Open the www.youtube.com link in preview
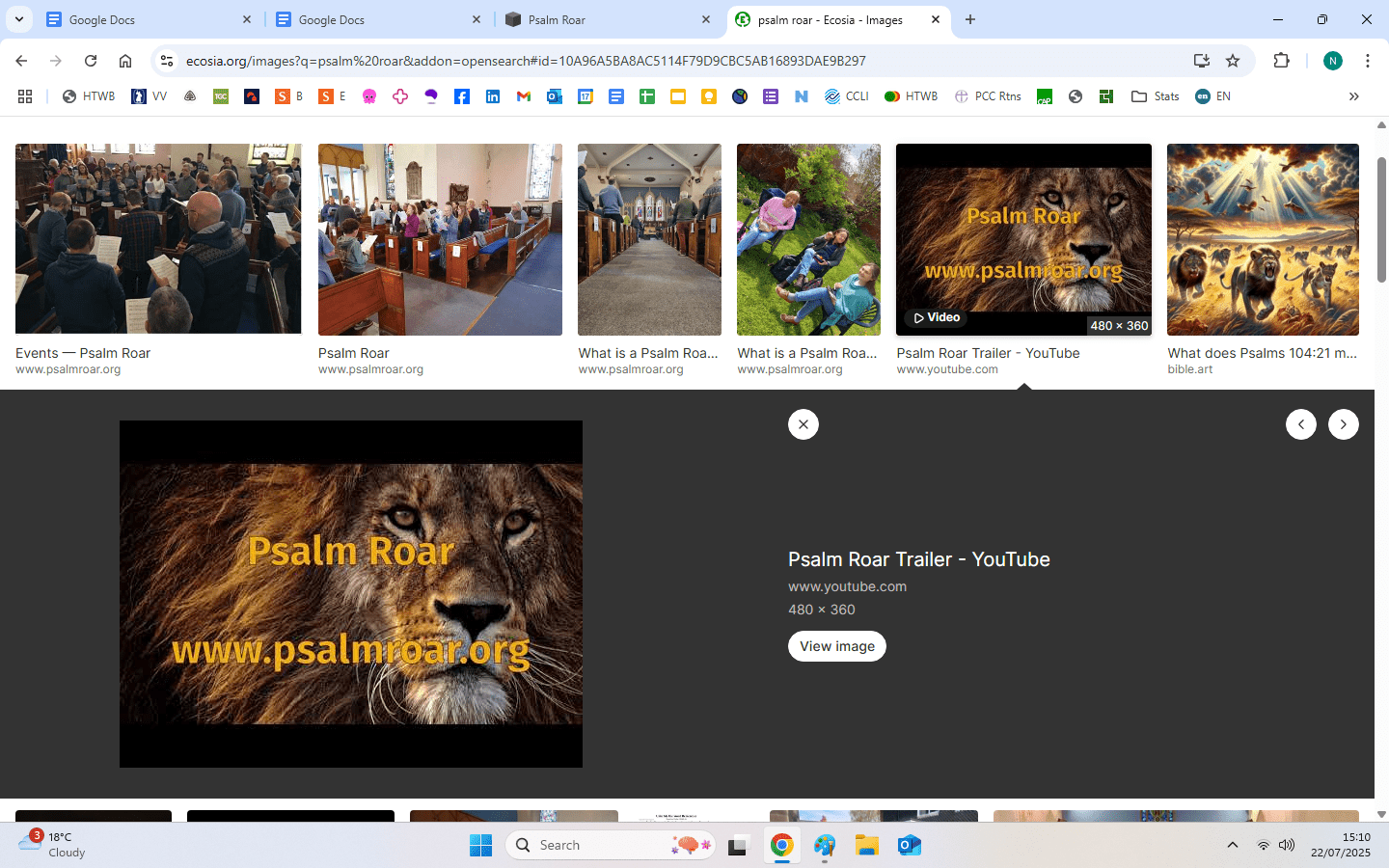1389x868 pixels. (847, 586)
